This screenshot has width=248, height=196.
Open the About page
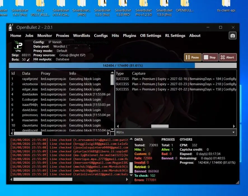pos(195,36)
